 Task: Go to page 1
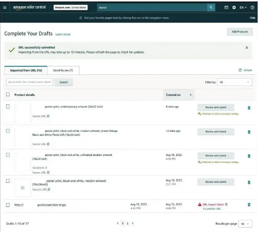click(x=123, y=223)
